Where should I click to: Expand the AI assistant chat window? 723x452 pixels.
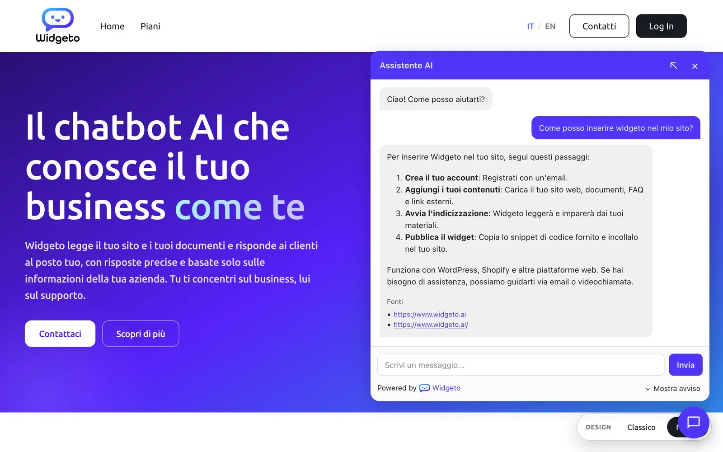[673, 66]
